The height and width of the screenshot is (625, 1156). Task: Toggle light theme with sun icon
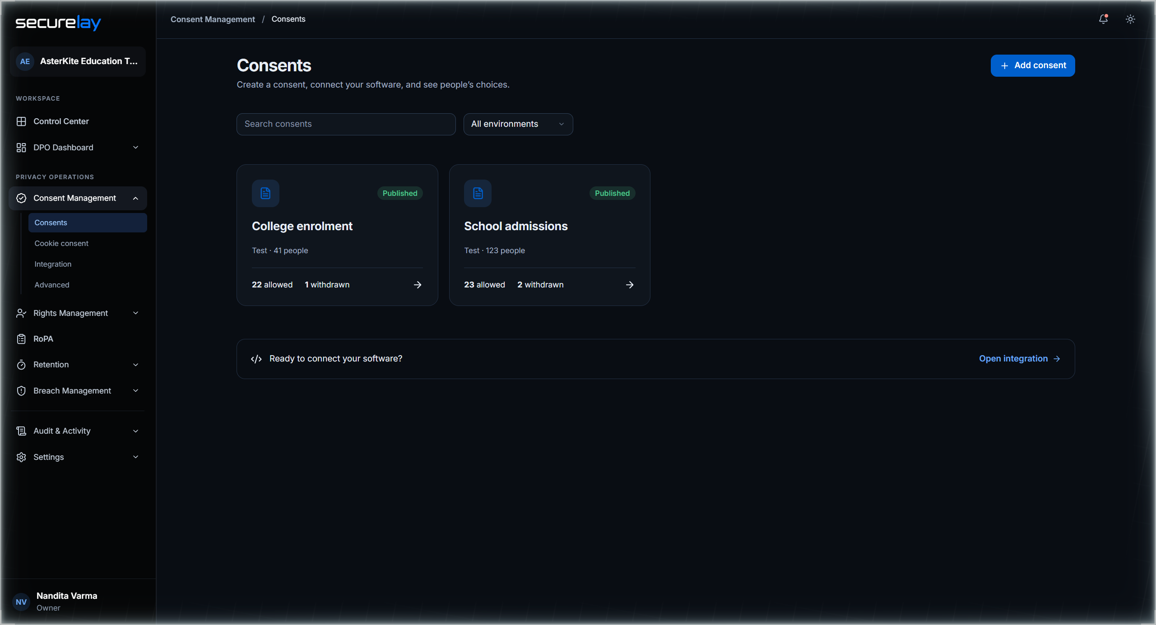tap(1130, 19)
